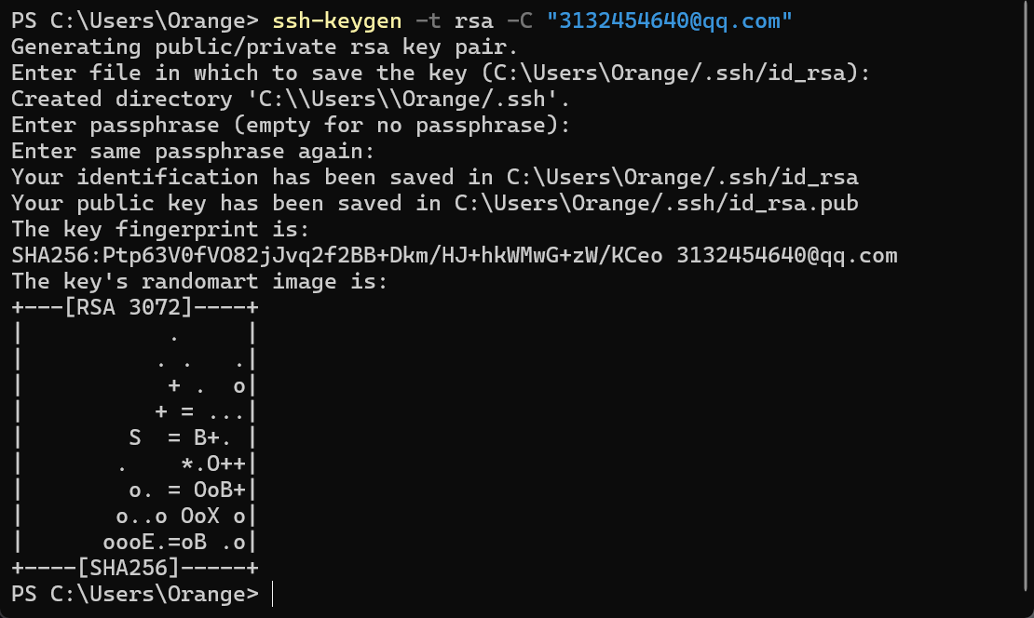Click the cursor at the final PS prompt
Viewport: 1034px width, 618px height.
[x=273, y=593]
